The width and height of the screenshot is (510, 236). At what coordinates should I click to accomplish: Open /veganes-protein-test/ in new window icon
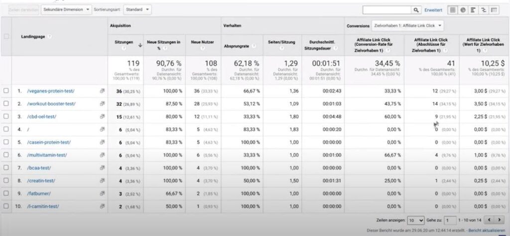102,90
